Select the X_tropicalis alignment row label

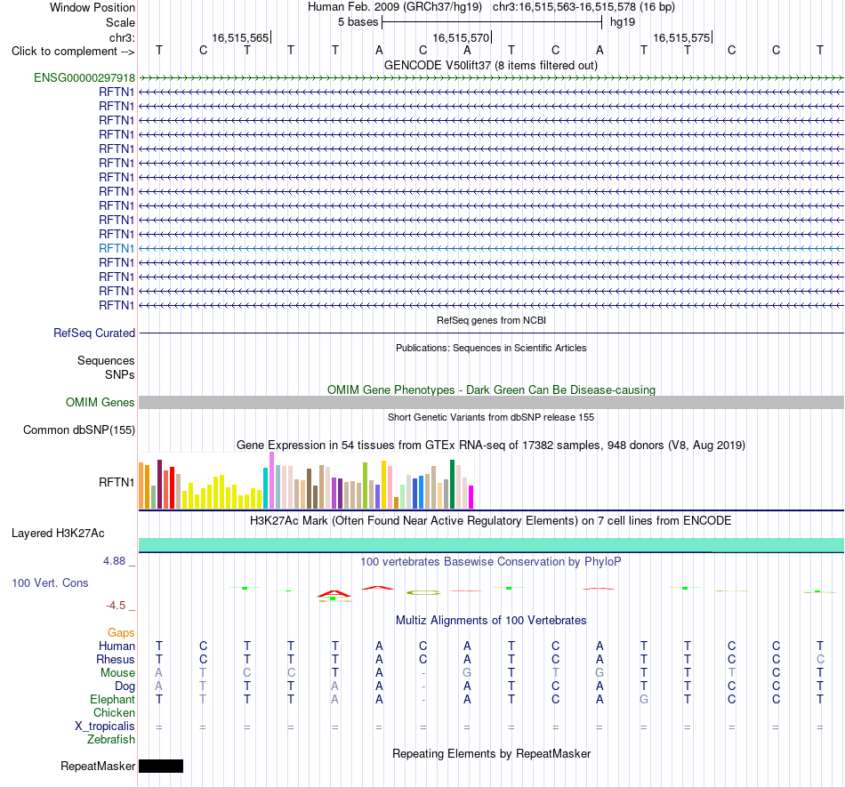105,727
